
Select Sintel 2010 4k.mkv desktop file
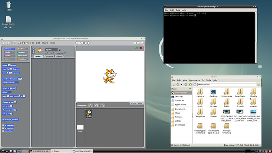pyautogui.click(x=8, y=22)
